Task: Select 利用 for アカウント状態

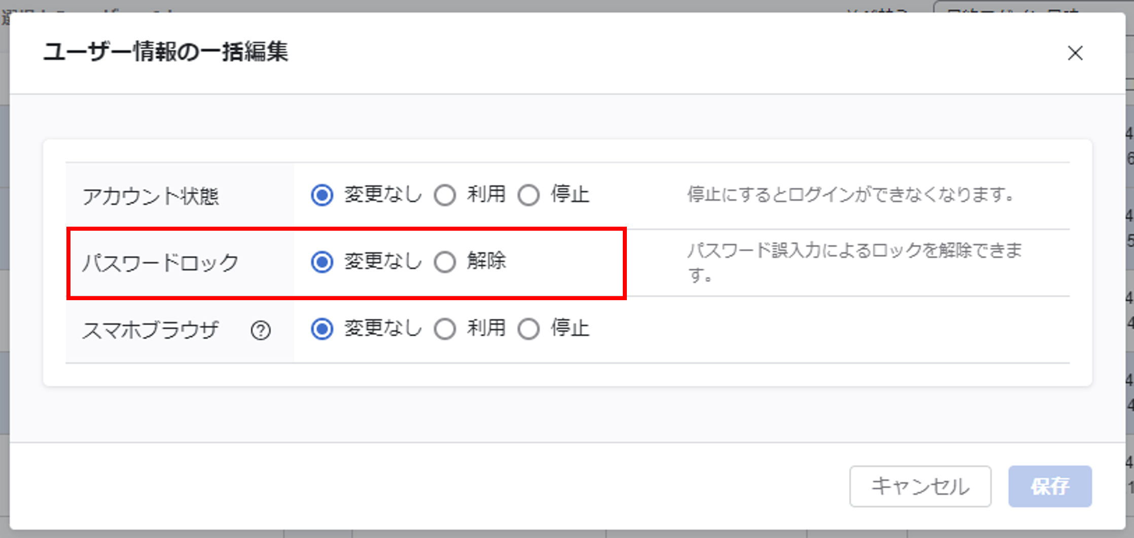Action: tap(445, 195)
